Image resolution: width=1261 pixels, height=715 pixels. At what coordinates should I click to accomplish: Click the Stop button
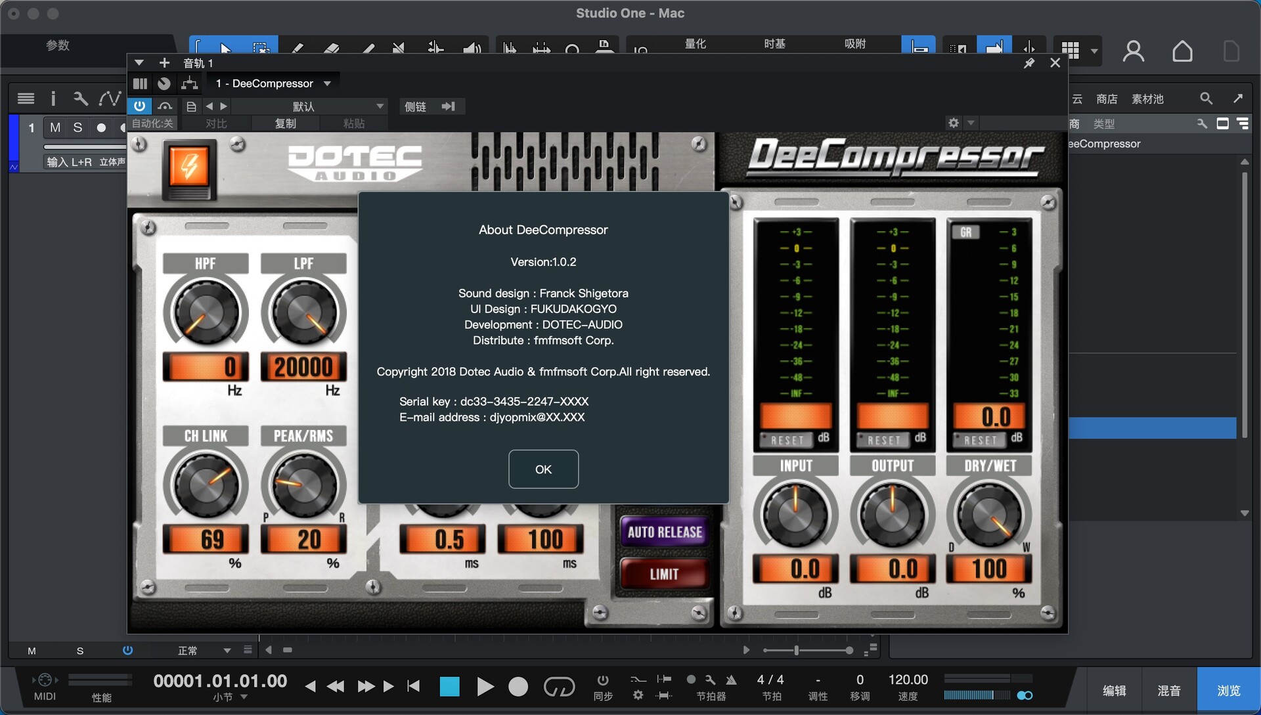[449, 687]
